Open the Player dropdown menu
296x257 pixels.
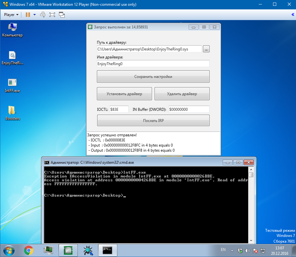point(11,15)
